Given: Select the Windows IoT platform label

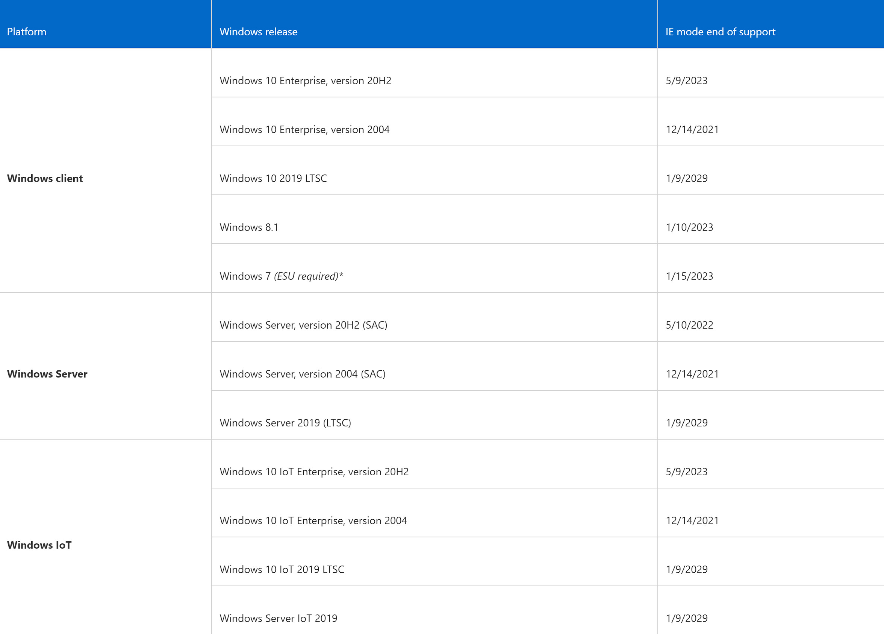Looking at the screenshot, I should point(39,546).
